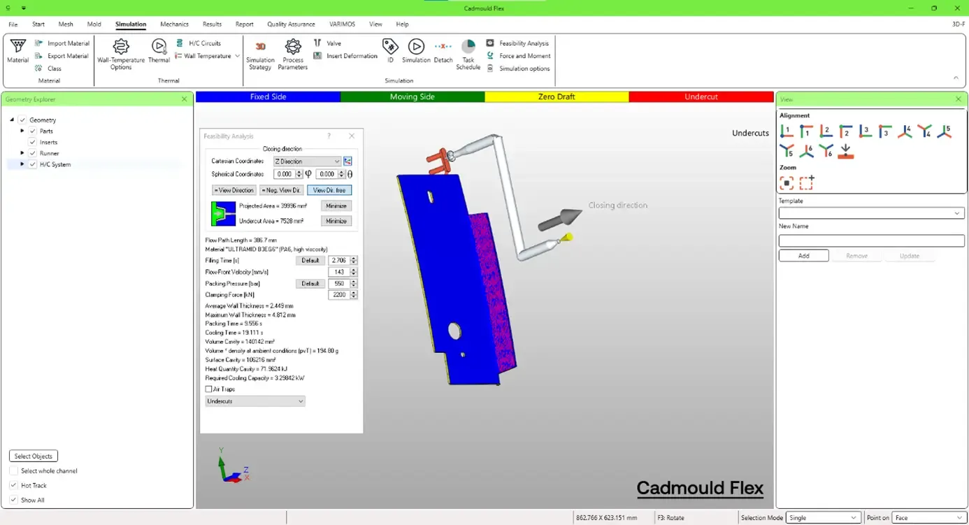Viewport: 969px width, 525px height.
Task: Click the blue Fixed Side legend bar
Action: (268, 97)
